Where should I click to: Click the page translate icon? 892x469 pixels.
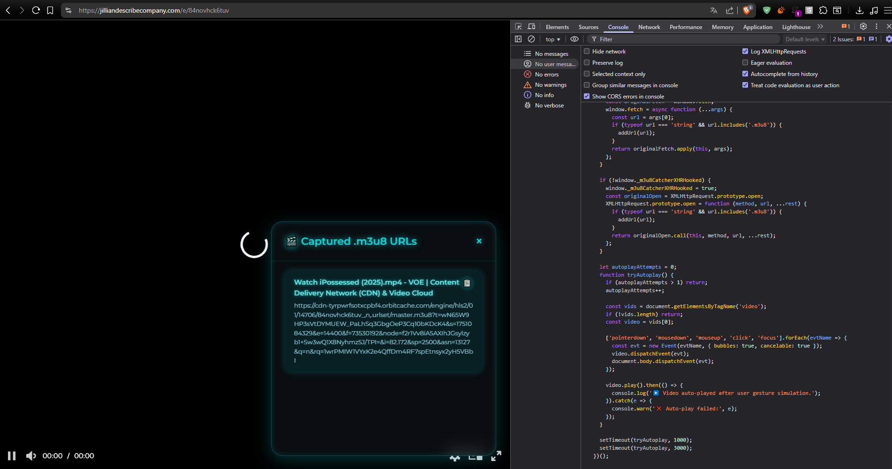pos(714,10)
